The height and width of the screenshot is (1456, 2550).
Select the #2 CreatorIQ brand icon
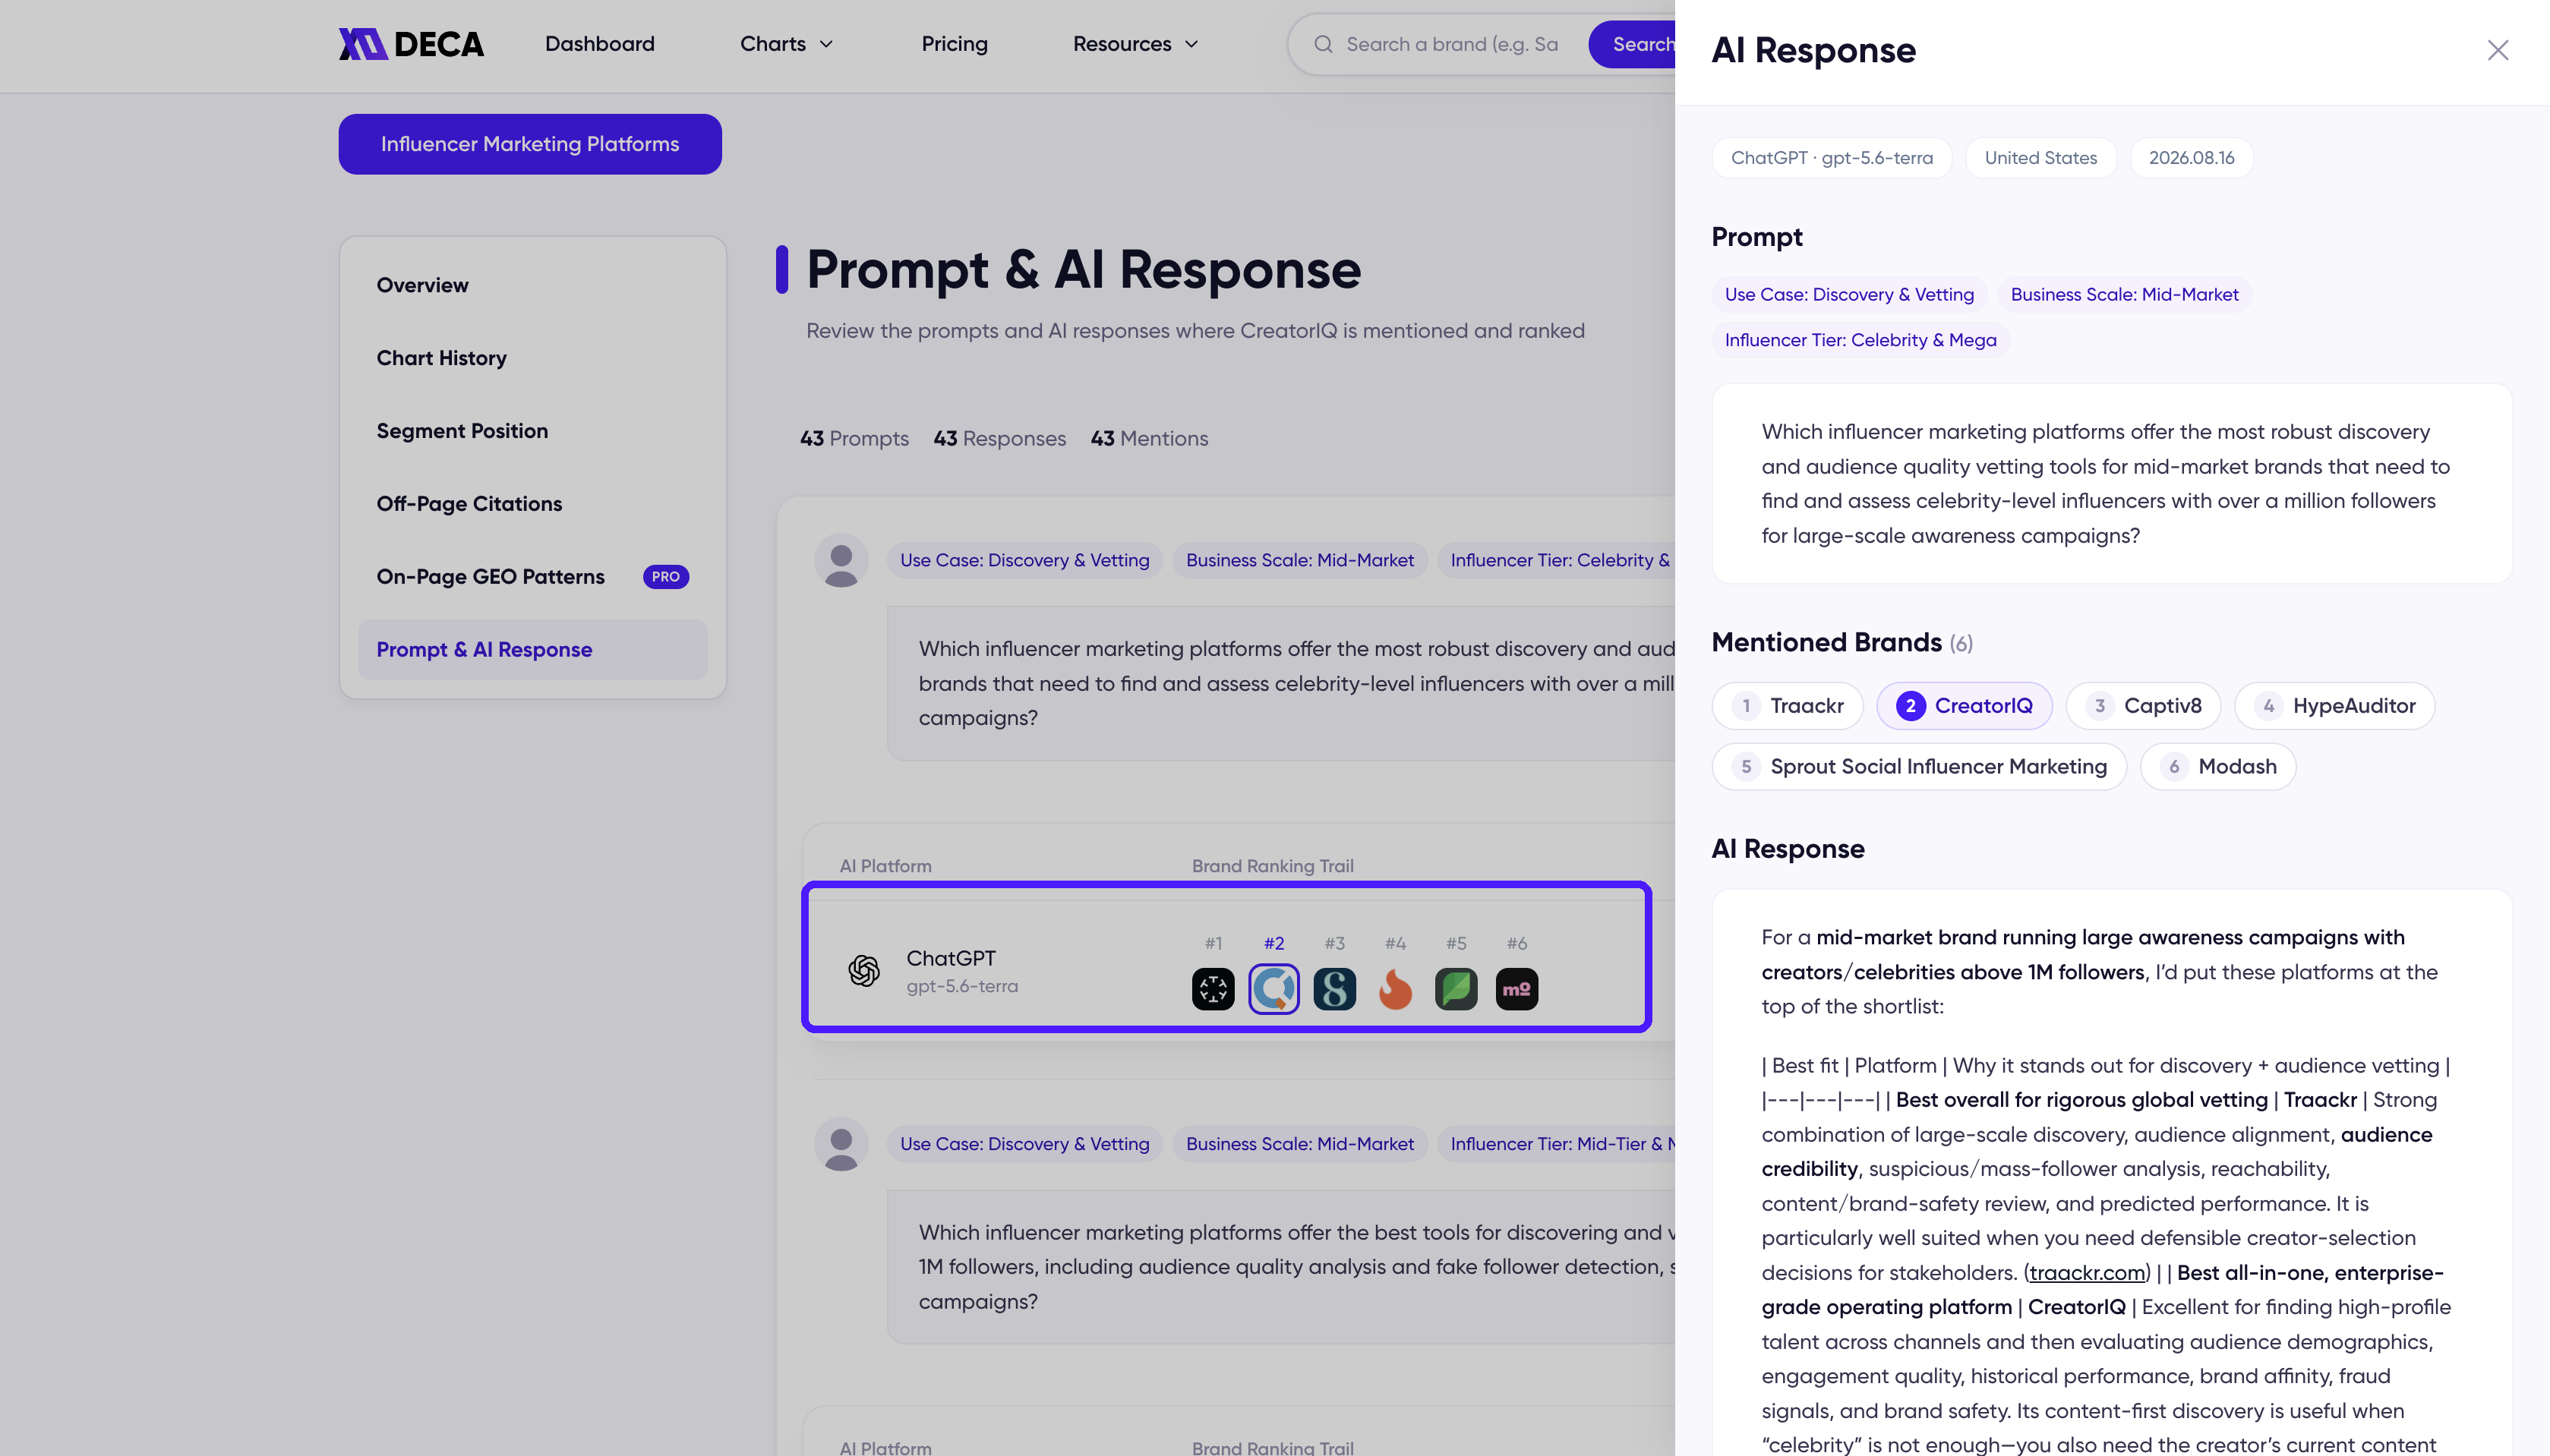click(x=1274, y=989)
